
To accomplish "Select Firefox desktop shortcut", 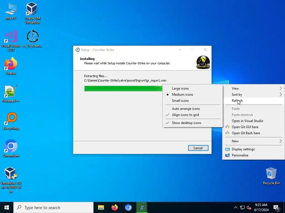I will [x=11, y=66].
